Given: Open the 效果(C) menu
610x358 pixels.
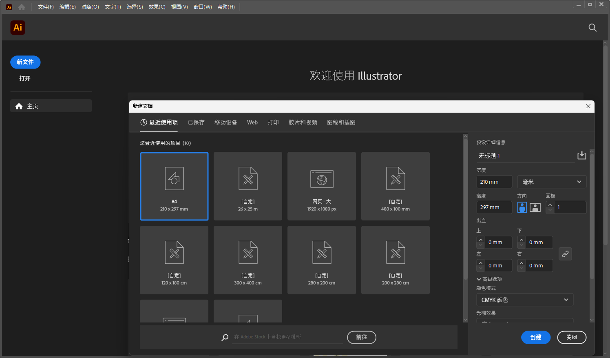Looking at the screenshot, I should (157, 7).
